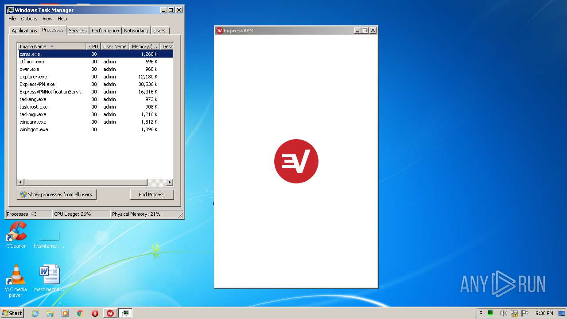The width and height of the screenshot is (567, 319).
Task: Minimize the ExpressVPN window
Action: tap(357, 31)
